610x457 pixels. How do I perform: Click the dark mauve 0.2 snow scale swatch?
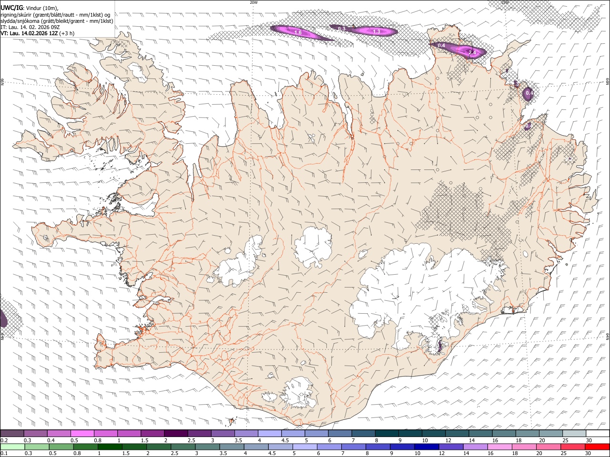12,433
